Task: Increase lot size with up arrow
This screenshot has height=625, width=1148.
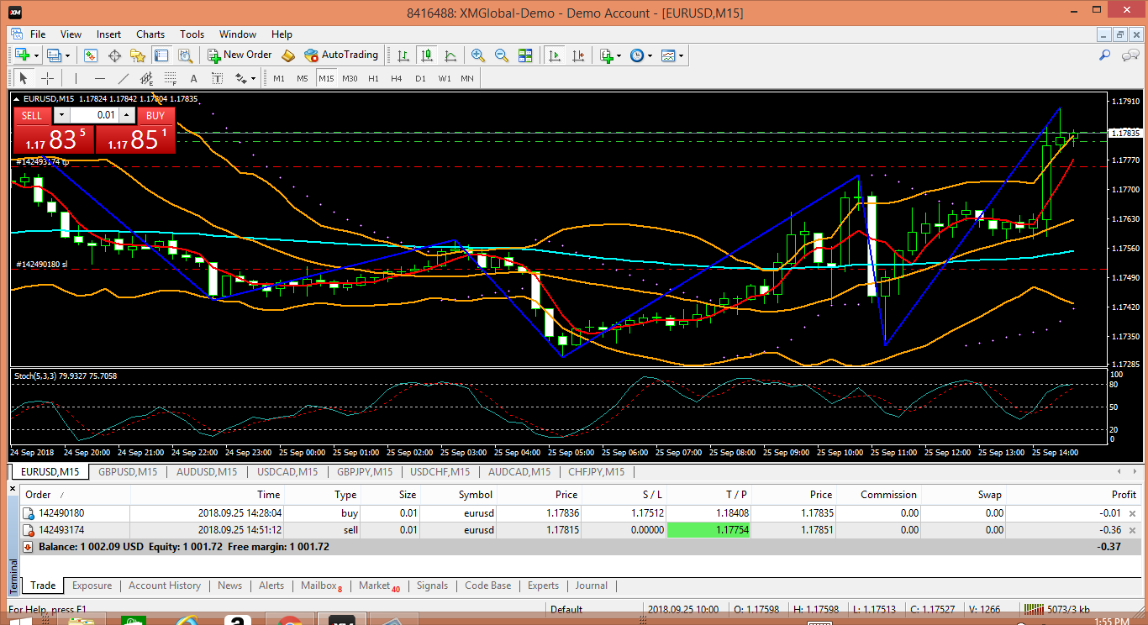Action: tap(127, 115)
